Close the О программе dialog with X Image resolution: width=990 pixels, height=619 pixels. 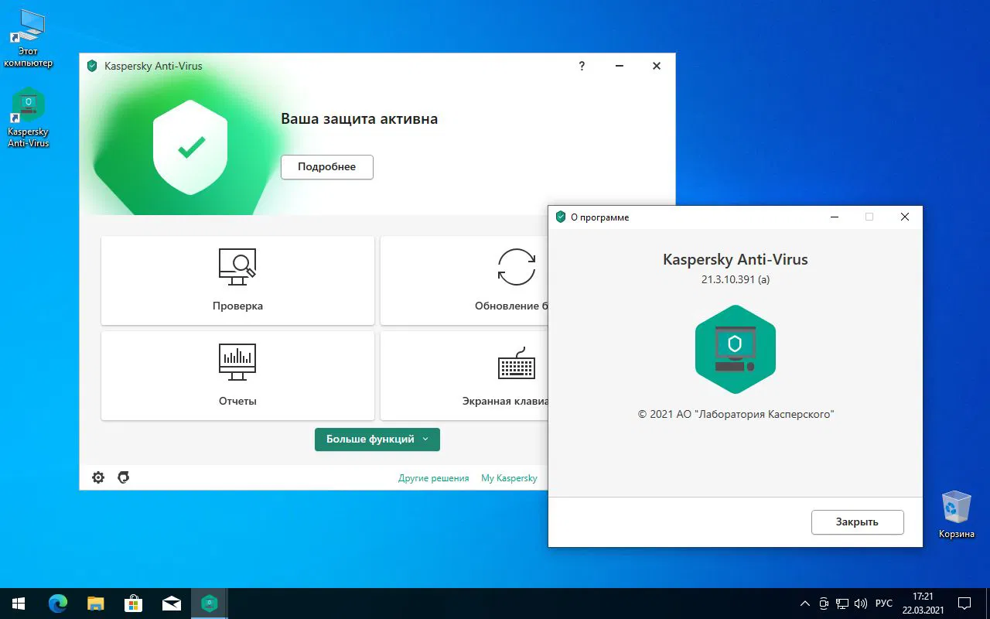coord(905,217)
